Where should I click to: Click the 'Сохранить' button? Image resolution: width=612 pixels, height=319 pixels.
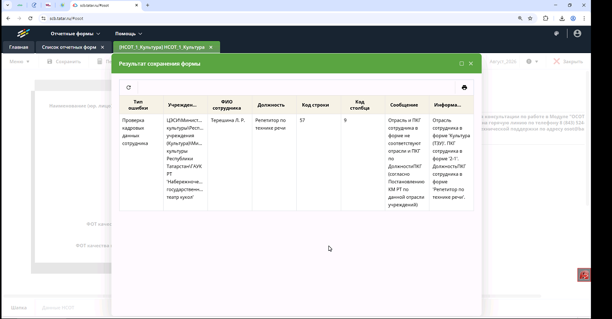(x=64, y=62)
